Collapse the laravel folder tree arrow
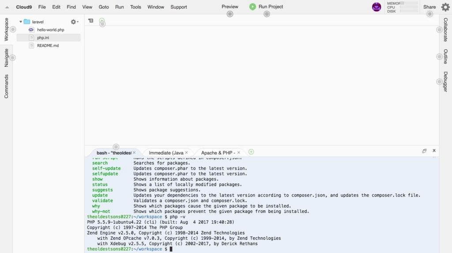Image resolution: width=452 pixels, height=253 pixels. [20, 22]
